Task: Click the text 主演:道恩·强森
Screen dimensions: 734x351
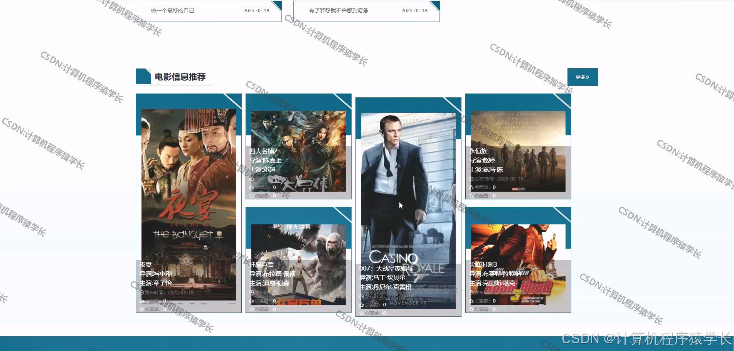Action: coord(269,283)
